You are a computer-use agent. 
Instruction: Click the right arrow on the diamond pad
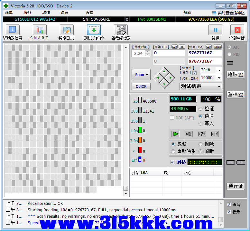(171, 78)
